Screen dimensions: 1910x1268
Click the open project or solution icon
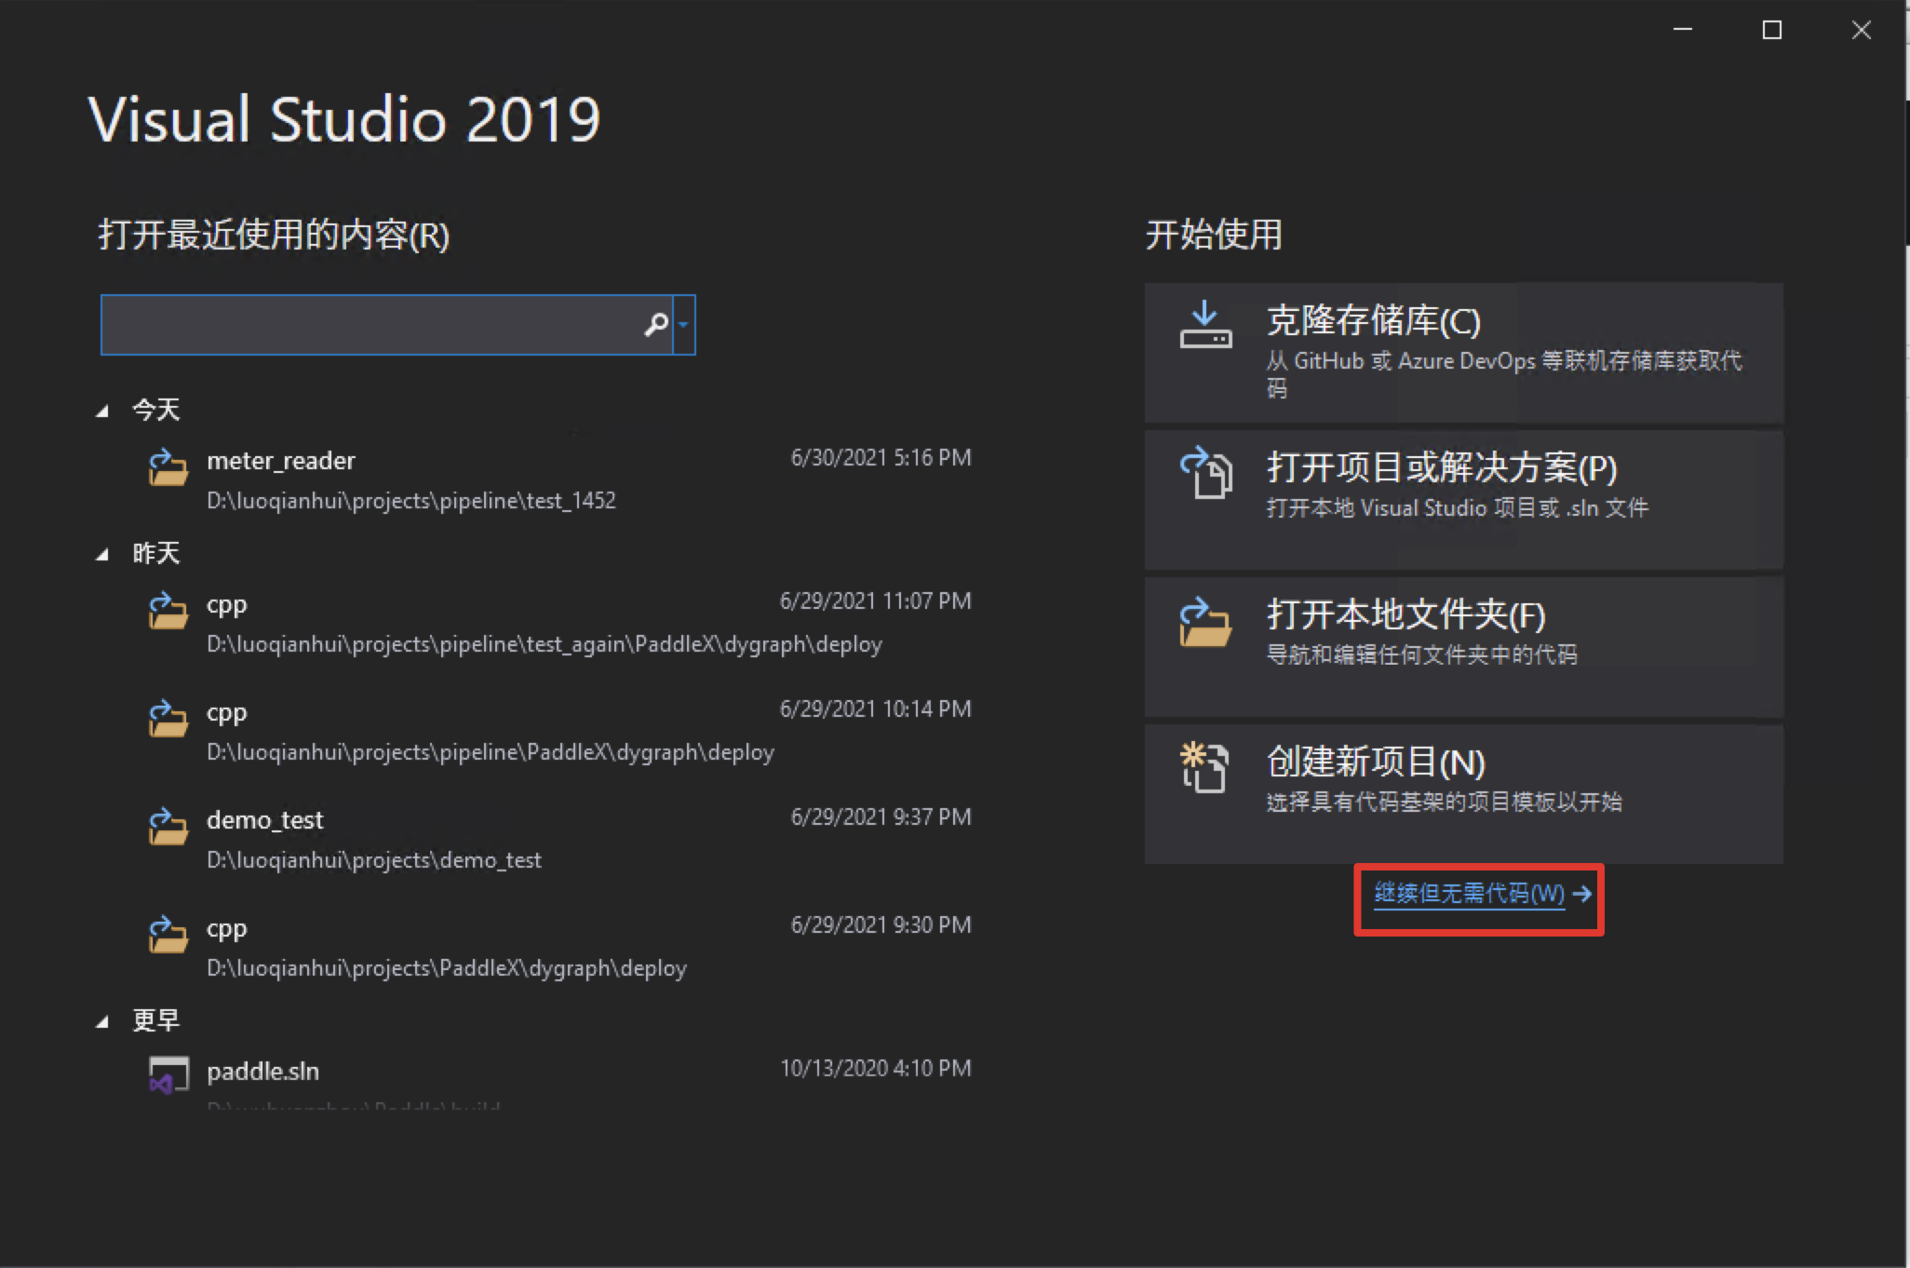[x=1205, y=472]
